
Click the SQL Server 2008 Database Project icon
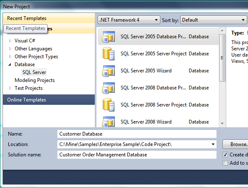[x=108, y=88]
